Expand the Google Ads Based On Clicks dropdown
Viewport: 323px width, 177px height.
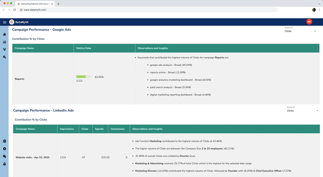[300, 31]
